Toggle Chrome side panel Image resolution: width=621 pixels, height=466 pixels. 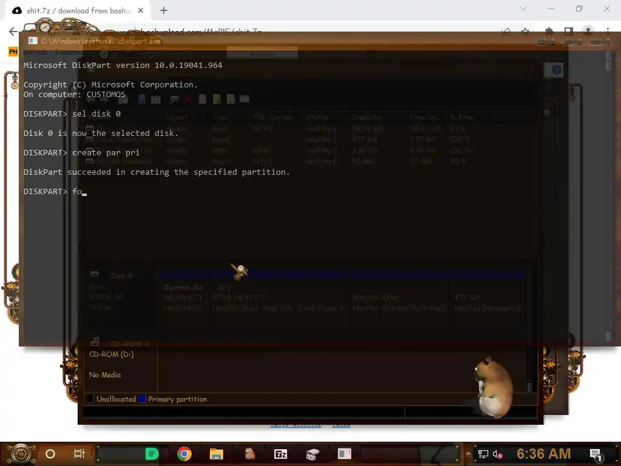coord(569,32)
